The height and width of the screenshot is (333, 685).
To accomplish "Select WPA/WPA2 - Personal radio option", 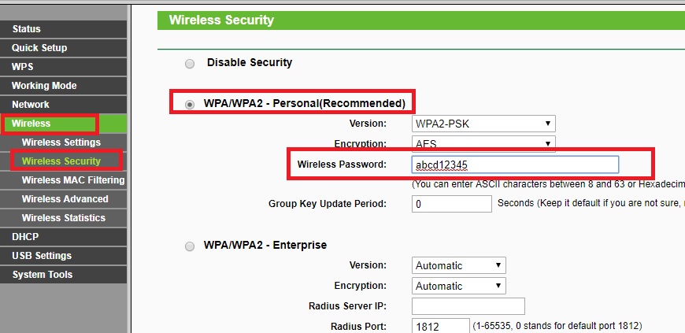I will pos(189,104).
